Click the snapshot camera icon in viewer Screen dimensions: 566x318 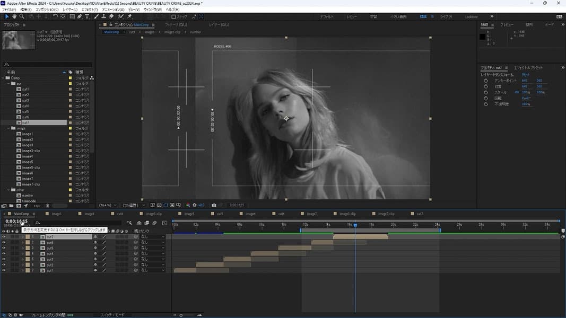click(214, 205)
